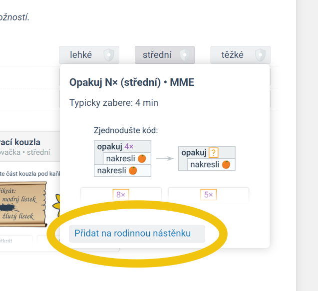This screenshot has width=318, height=291.
Task: Click the arrow between the code blocks
Action: click(x=164, y=159)
